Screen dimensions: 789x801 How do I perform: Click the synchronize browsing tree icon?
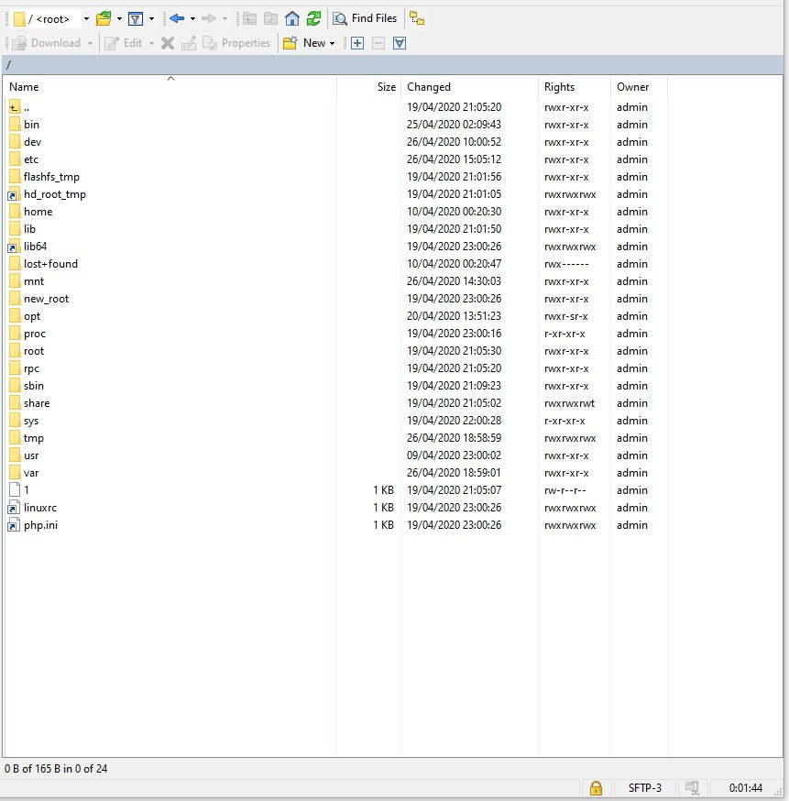(417, 19)
